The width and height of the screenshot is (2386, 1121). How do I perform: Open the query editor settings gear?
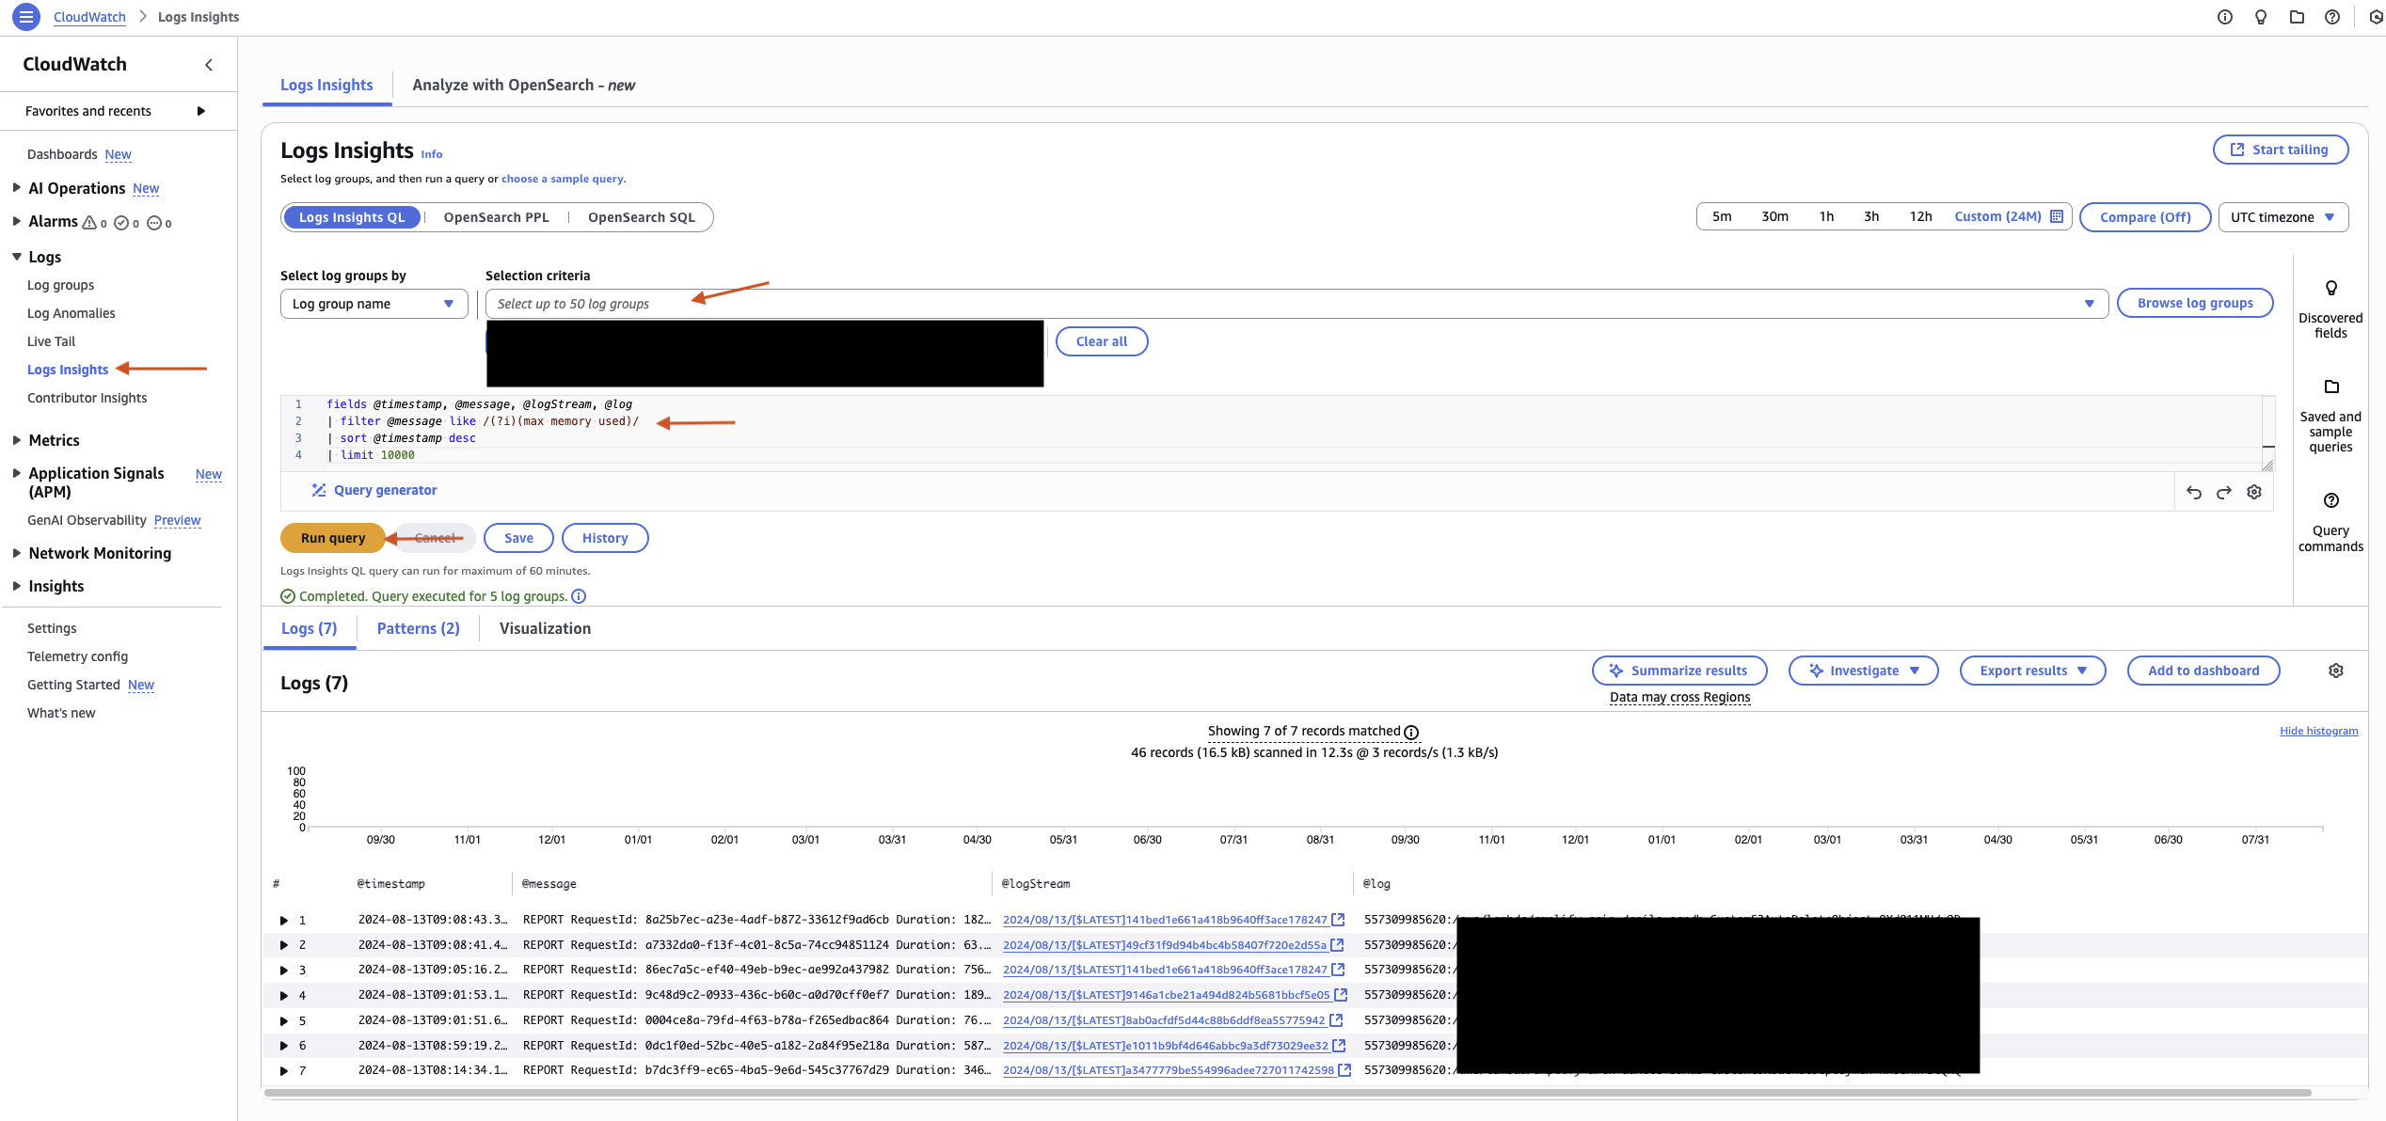click(x=2254, y=491)
